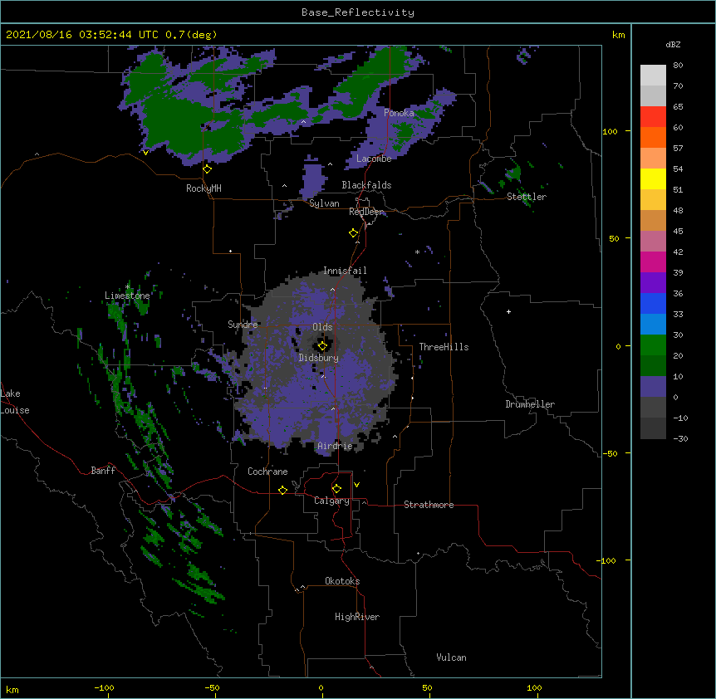Click the Lacombe city label
This screenshot has height=699, width=716.
[x=374, y=159]
